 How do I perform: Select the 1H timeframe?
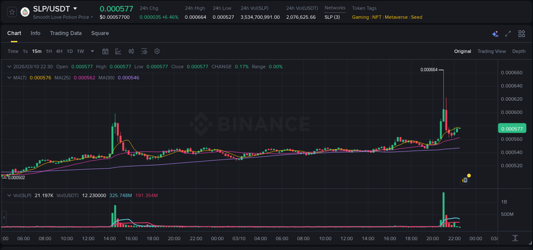49,51
